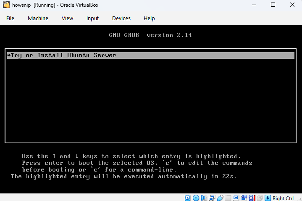
Task: Open the Input menu
Action: coord(92,19)
